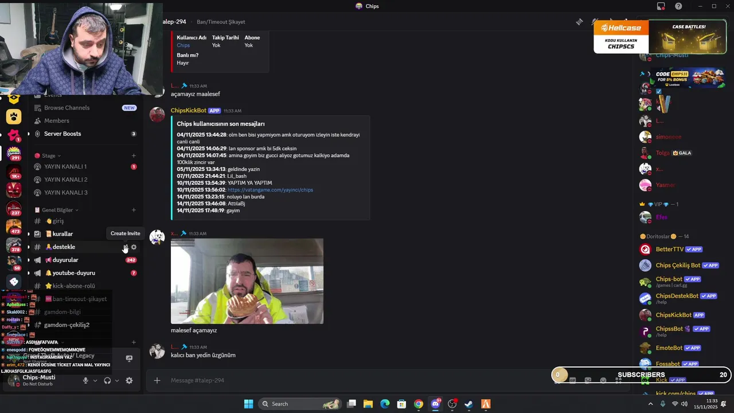Click server icon with 237 badge
This screenshot has width=734, height=413.
coord(14,208)
